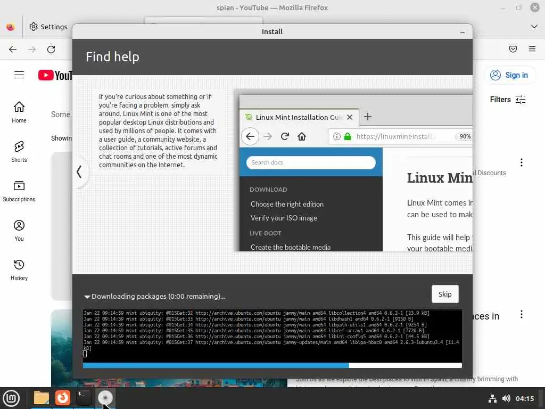
Task: Open Firefox Pocket save icon
Action: pos(513,49)
